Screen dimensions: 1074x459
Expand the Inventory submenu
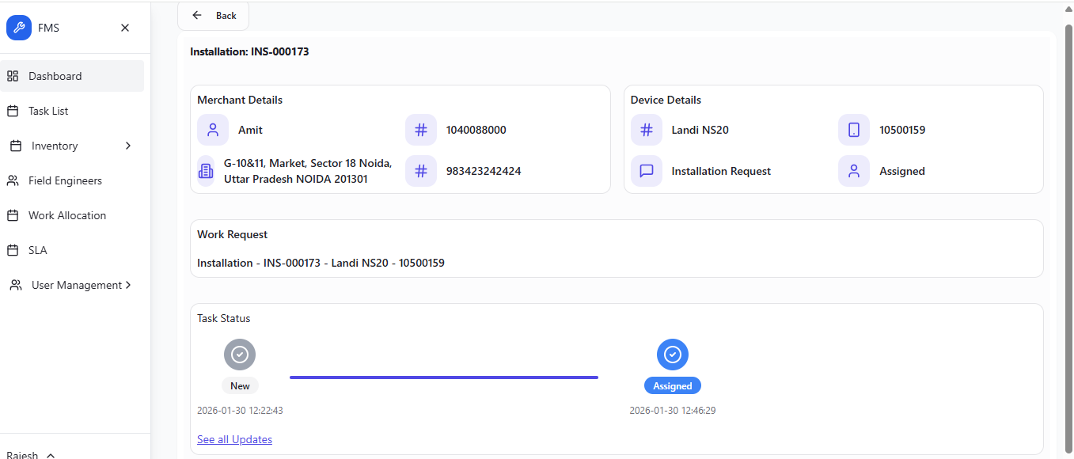[x=127, y=146]
